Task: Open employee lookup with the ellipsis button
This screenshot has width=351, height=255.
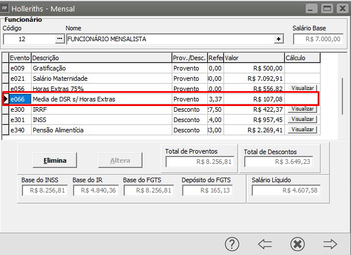Action: 60,39
